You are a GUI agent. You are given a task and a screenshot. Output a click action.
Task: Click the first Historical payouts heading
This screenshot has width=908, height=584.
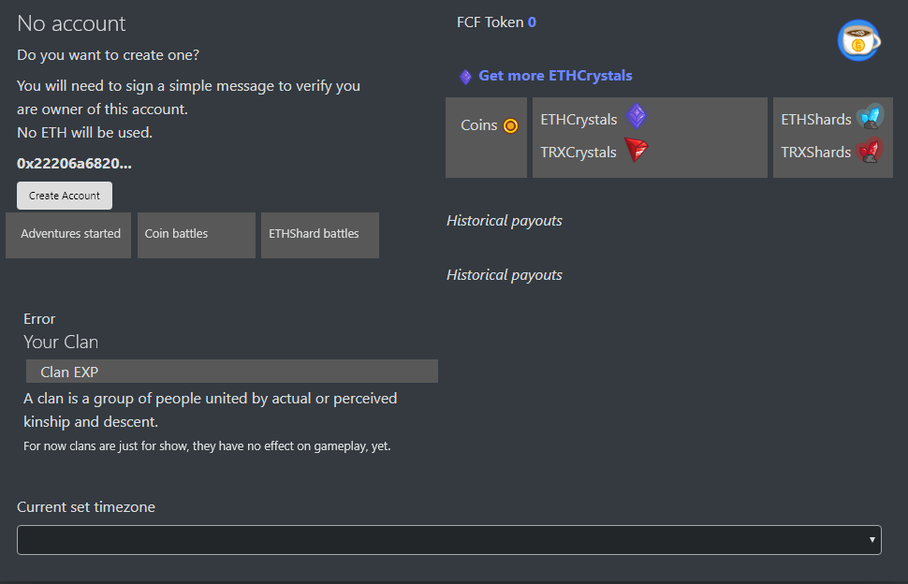pyautogui.click(x=505, y=221)
